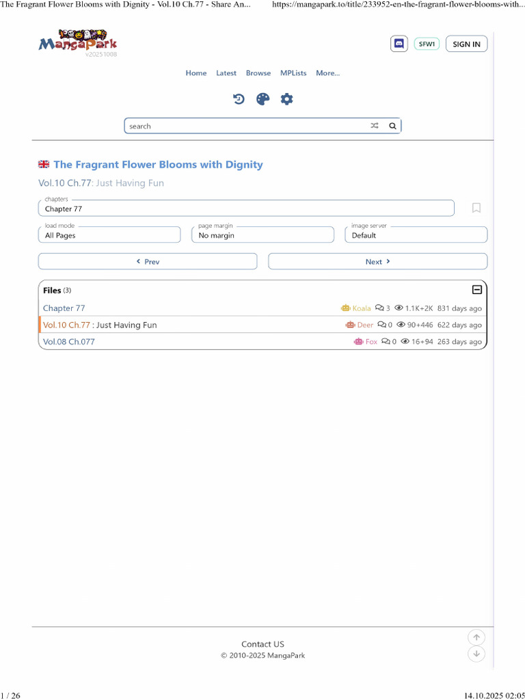Open the Latest menu item

coord(226,72)
